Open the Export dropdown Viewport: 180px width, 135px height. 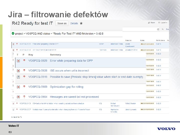163,22
